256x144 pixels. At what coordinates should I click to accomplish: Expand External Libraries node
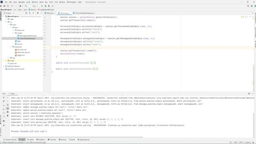coord(4,66)
